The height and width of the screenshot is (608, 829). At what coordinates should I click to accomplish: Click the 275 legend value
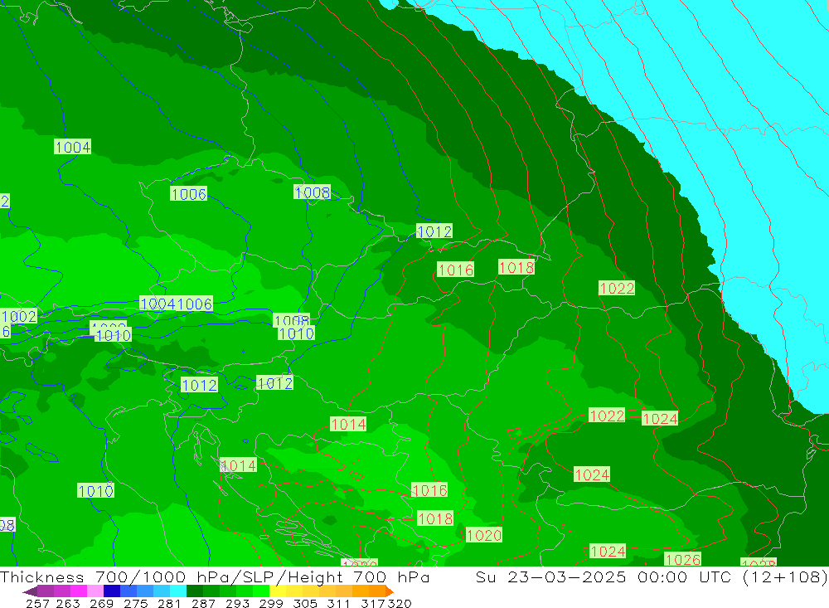(135, 603)
